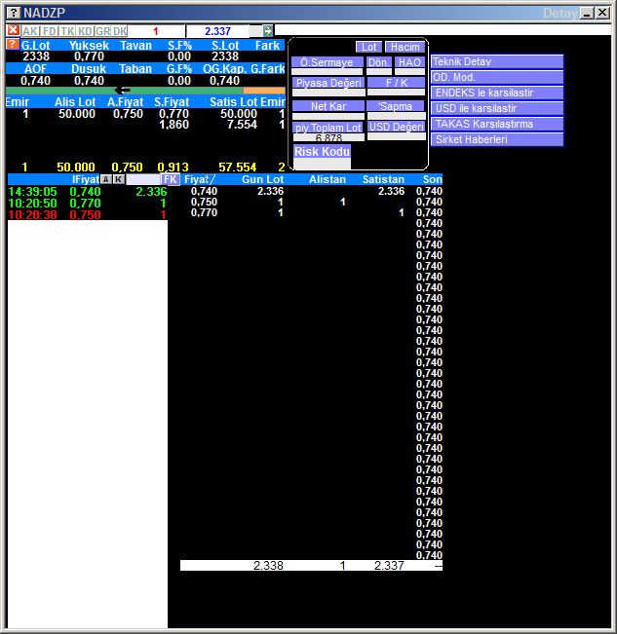Click the Sapma button
Image resolution: width=617 pixels, height=634 pixels.
click(x=396, y=106)
